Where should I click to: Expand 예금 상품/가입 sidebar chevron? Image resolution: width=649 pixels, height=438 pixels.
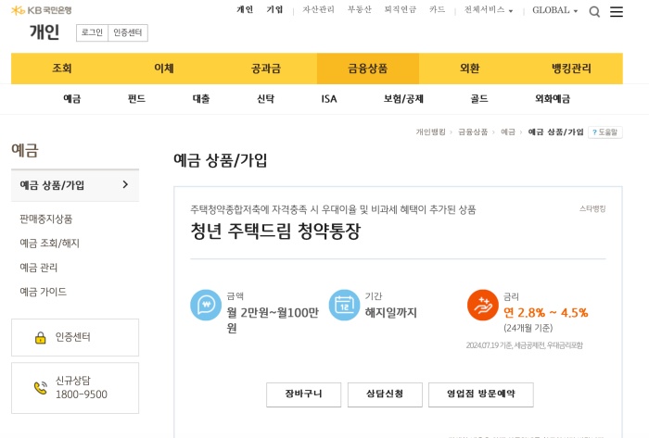coord(125,184)
